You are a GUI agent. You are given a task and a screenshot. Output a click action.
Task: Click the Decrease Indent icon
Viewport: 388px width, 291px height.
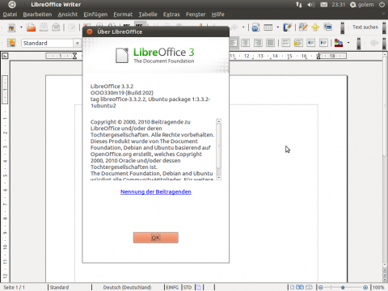(x=311, y=43)
